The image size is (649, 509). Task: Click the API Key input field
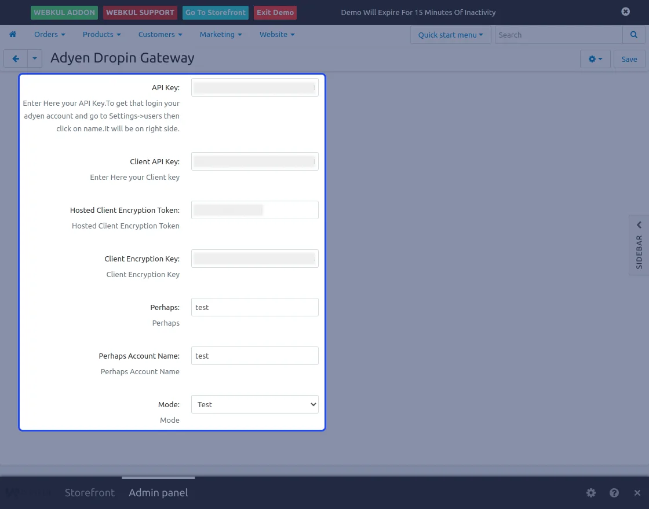(x=255, y=87)
